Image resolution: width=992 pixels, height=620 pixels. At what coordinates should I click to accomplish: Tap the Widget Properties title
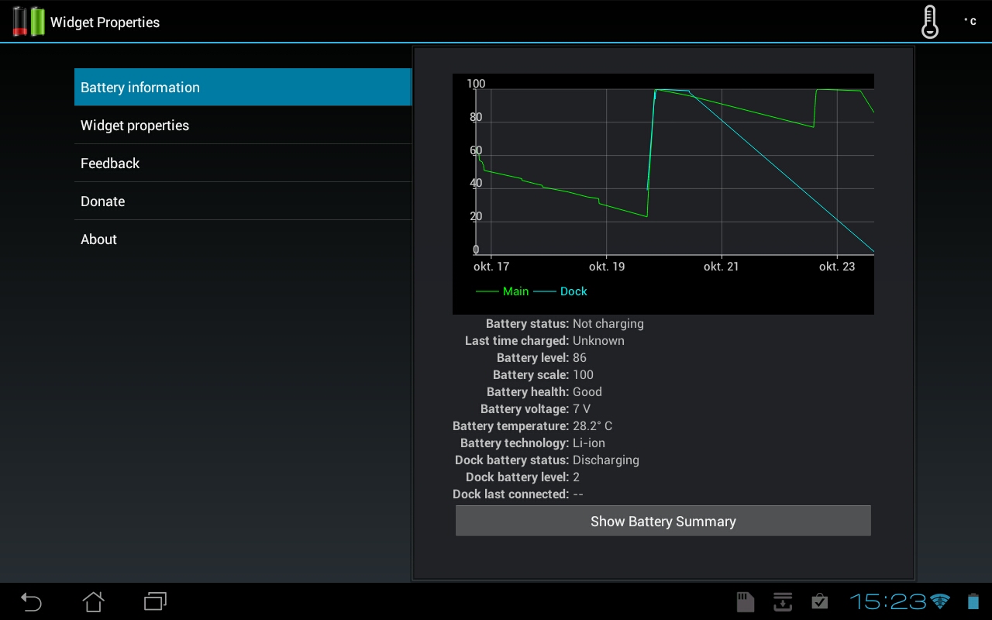point(105,22)
